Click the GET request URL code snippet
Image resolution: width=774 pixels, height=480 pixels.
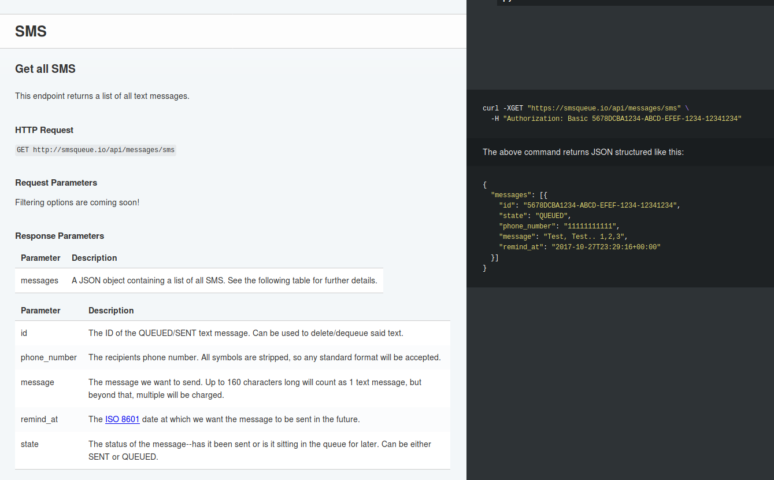point(95,150)
